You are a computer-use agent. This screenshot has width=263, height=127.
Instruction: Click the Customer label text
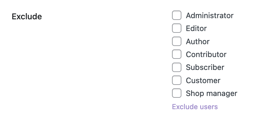(x=203, y=80)
